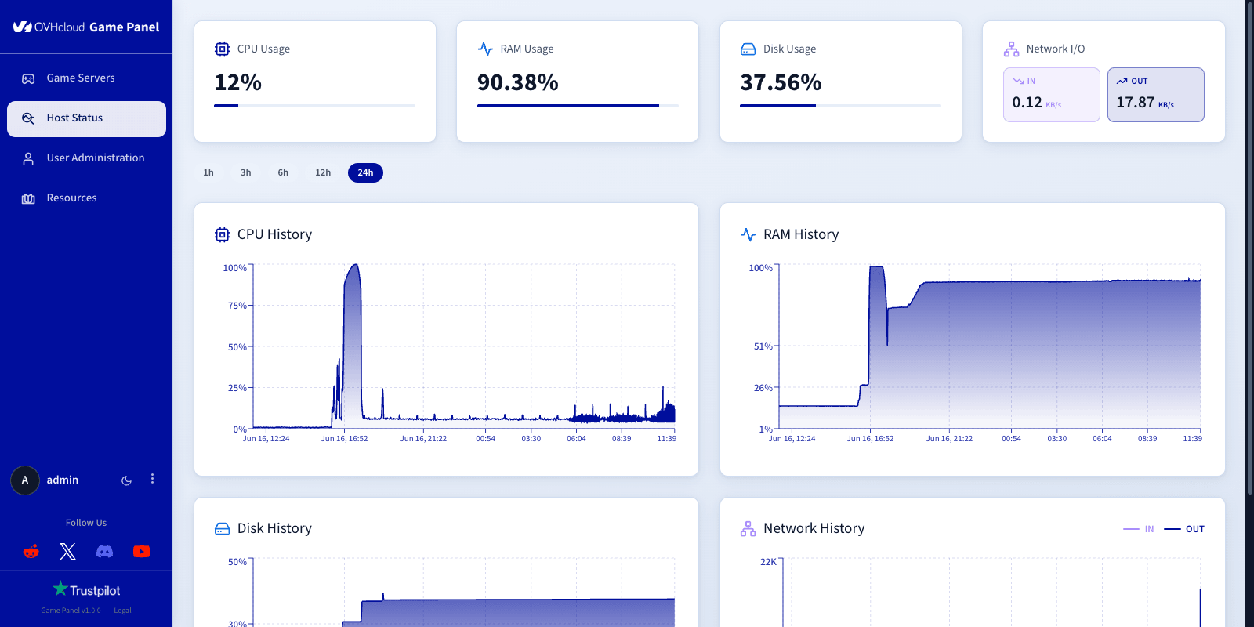Select the 1h time range

[x=208, y=172]
